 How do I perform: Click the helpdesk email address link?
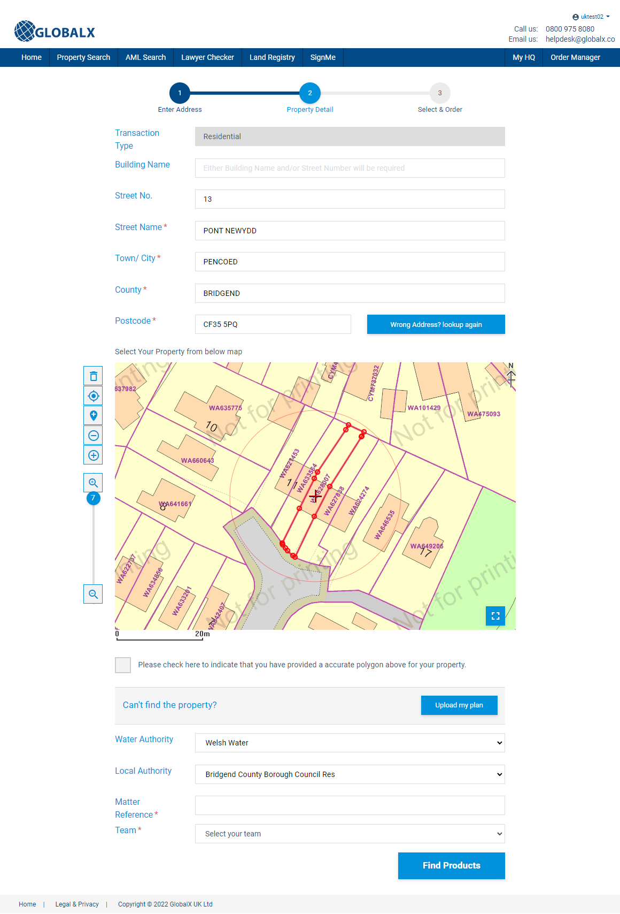tap(580, 39)
